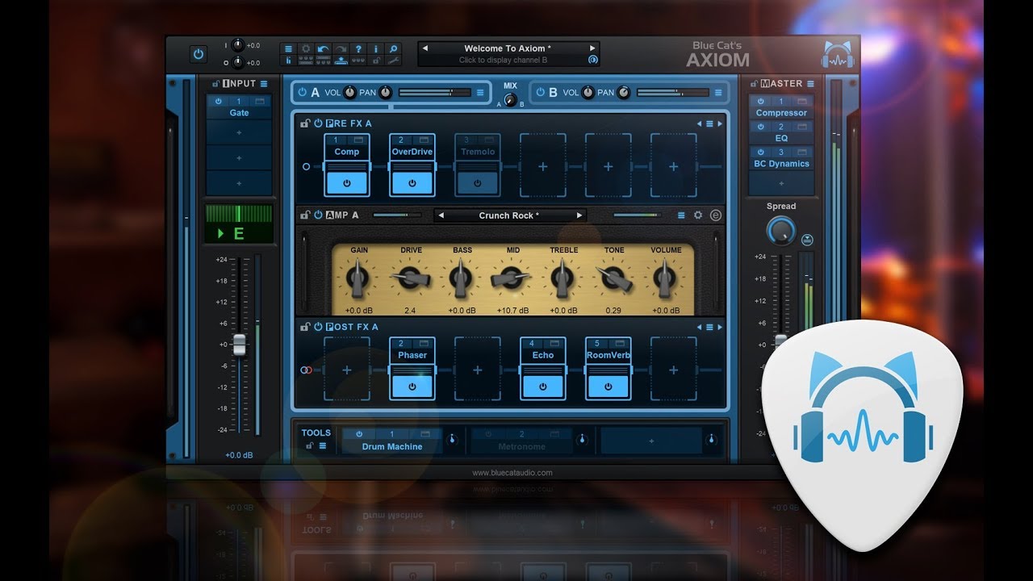This screenshot has width=1033, height=581.
Task: Click the magnifier zoom icon
Action: 393,48
